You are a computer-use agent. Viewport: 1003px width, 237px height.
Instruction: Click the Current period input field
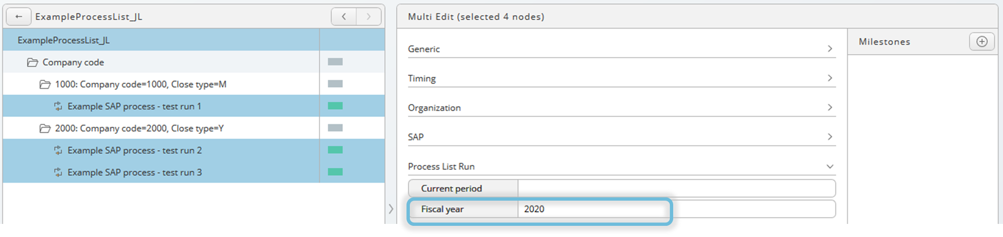tap(677, 188)
